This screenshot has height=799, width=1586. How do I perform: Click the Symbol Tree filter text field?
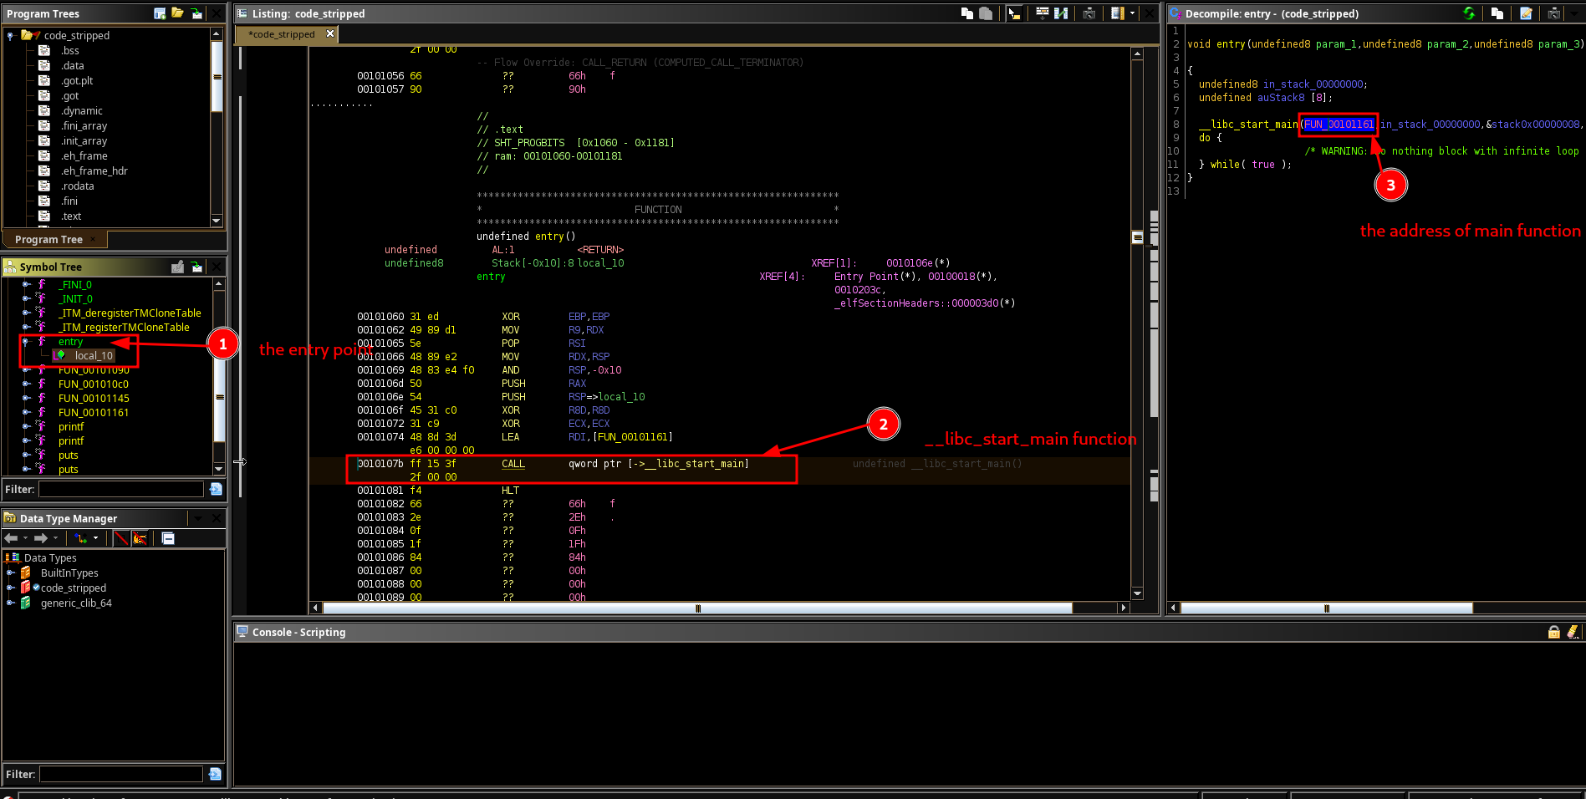click(x=121, y=489)
